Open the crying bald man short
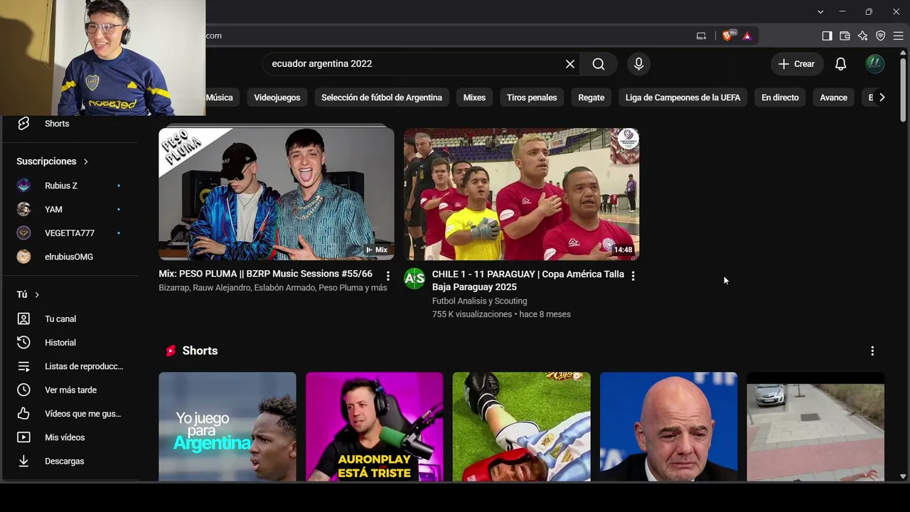 [669, 427]
